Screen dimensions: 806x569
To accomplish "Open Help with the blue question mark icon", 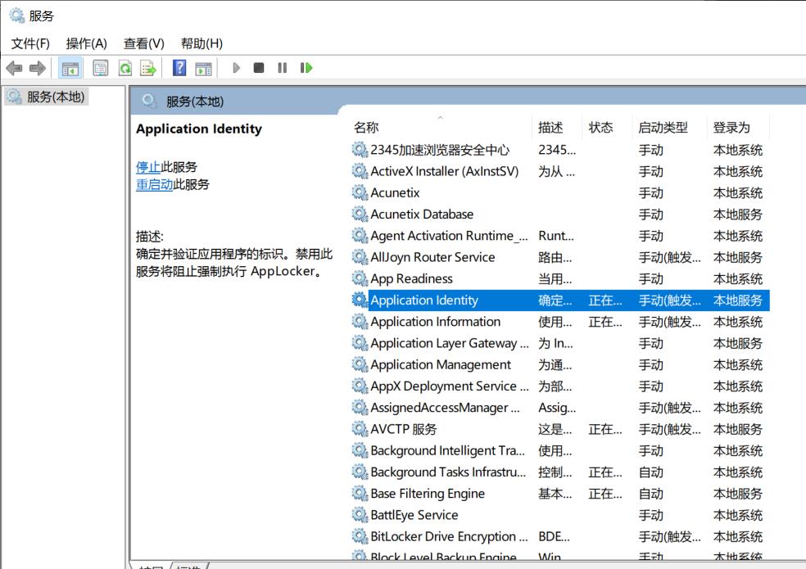I will (179, 68).
